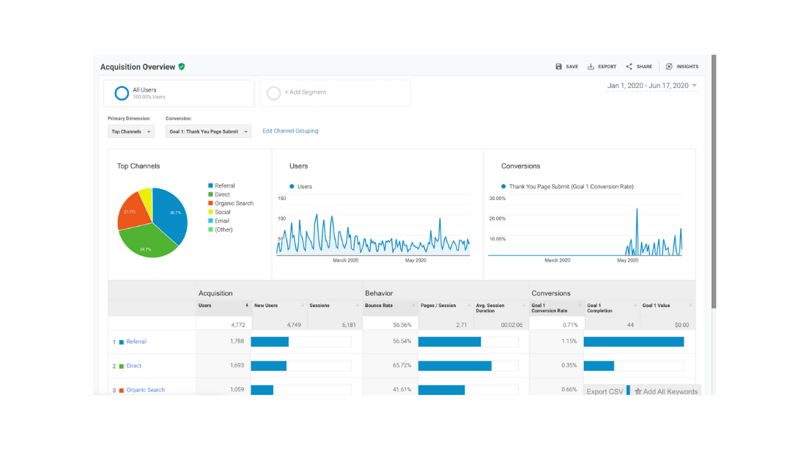Click the Add Segment empty circle
The height and width of the screenshot is (450, 809).
click(x=273, y=93)
